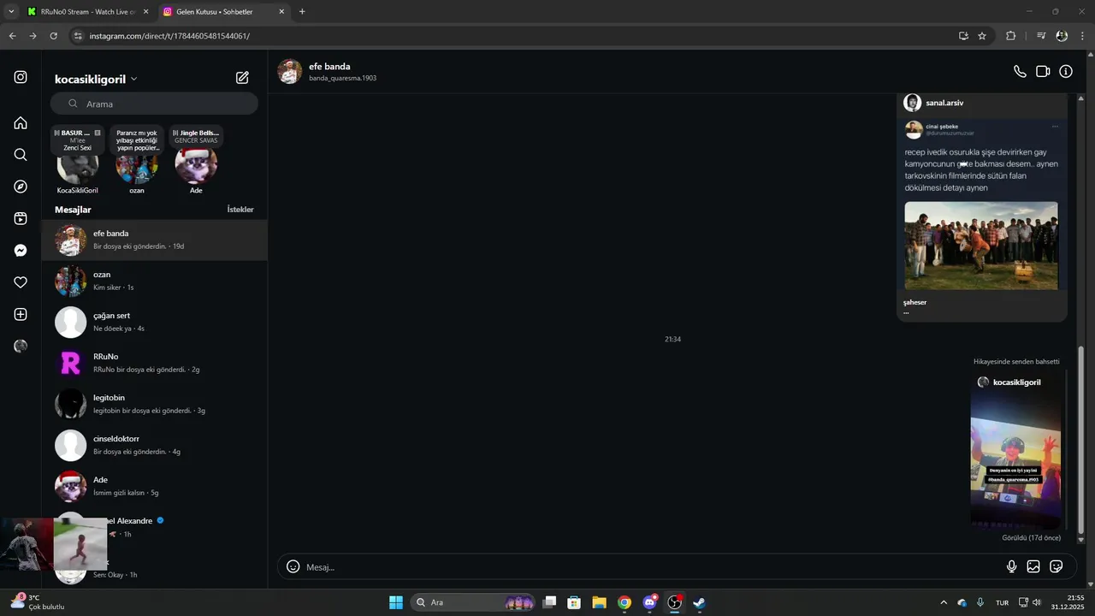1095x616 pixels.
Task: Open Explore compass icon
Action: [x=21, y=187]
